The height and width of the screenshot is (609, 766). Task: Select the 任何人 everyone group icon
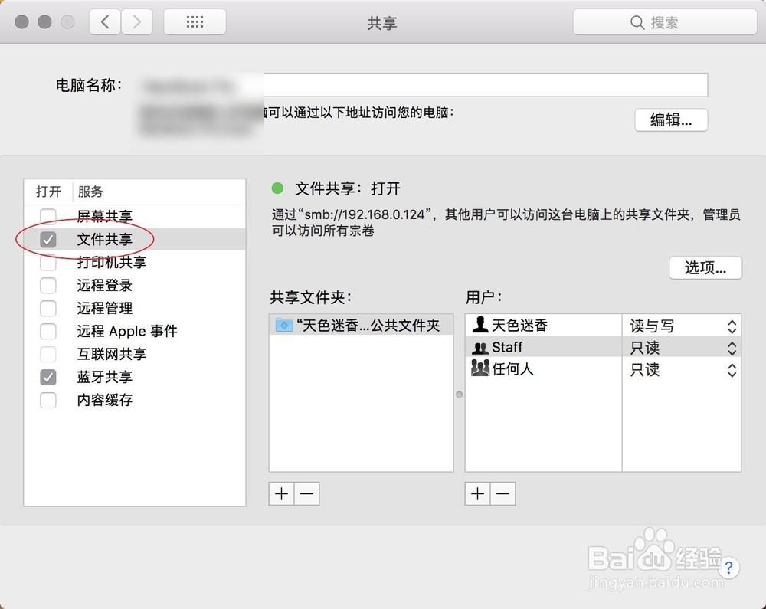(480, 369)
